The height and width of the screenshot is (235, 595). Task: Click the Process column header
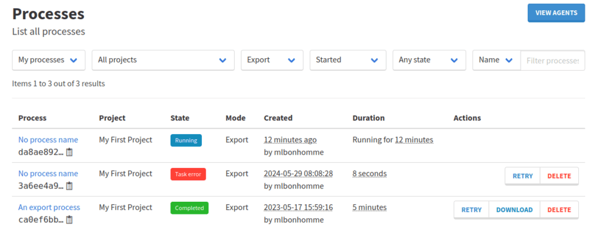pos(32,118)
